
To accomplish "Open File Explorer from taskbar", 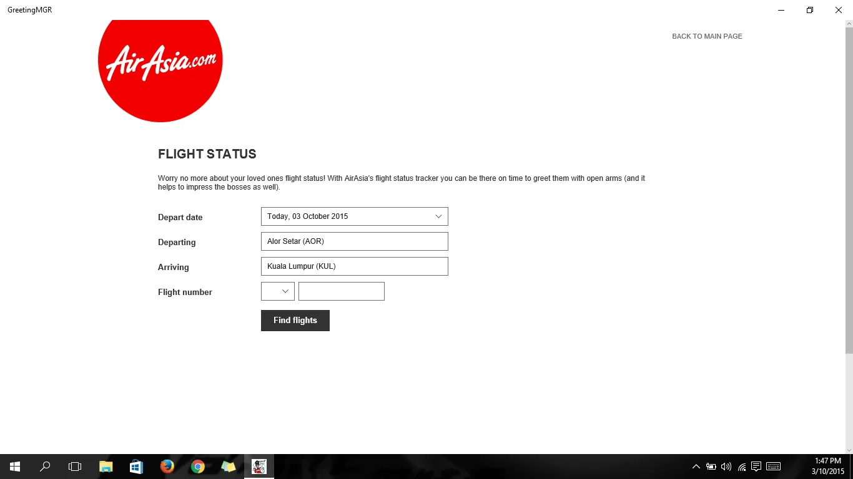I will [x=106, y=467].
